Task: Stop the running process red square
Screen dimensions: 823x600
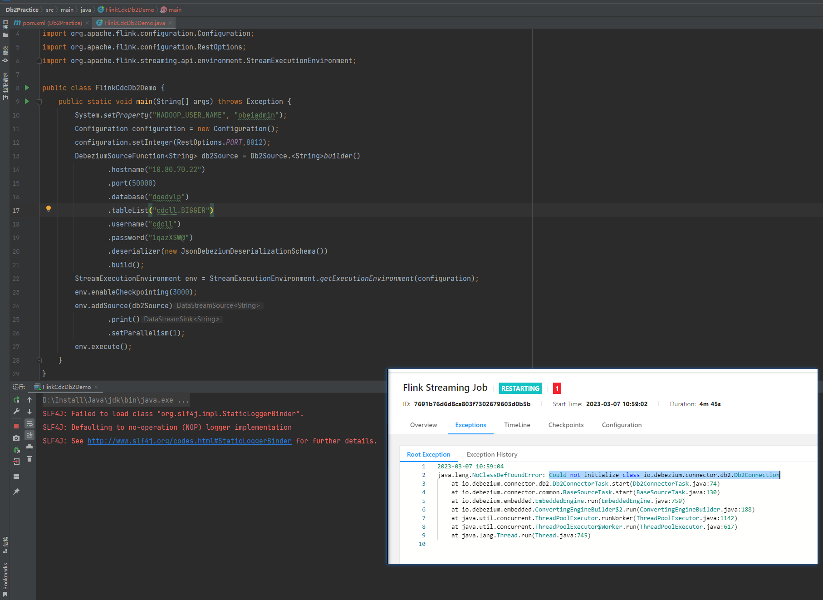Action: tap(16, 426)
